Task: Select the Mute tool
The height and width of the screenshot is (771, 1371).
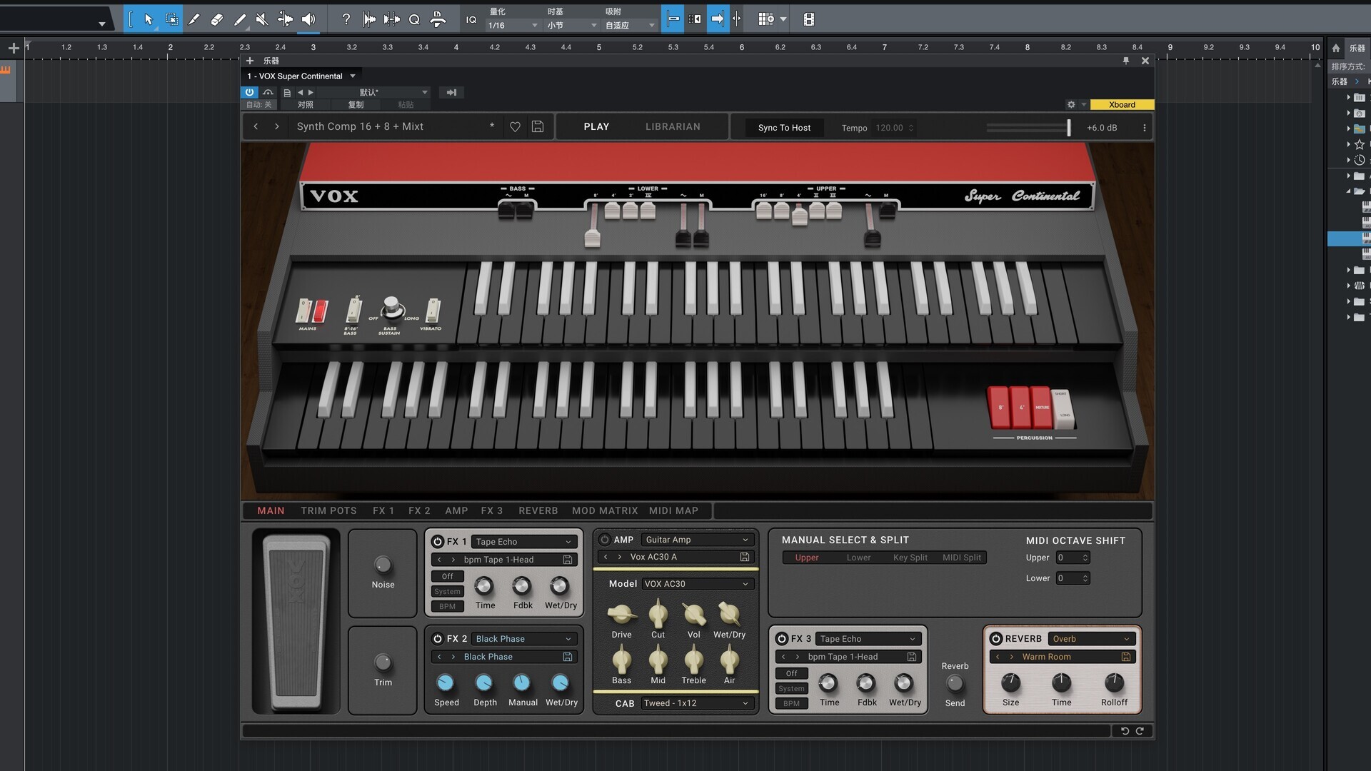Action: click(262, 19)
